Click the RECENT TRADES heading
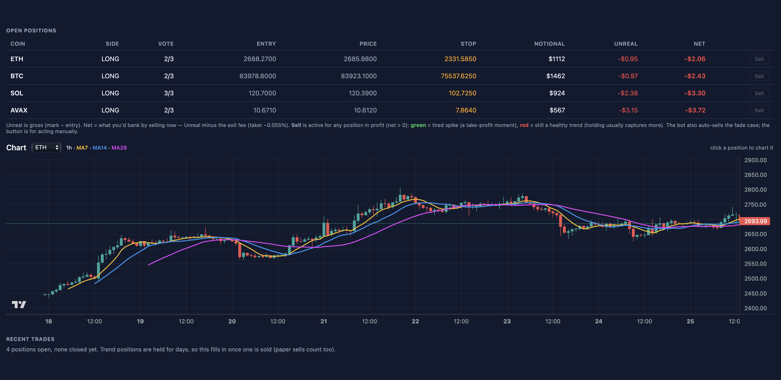Viewport: 781px width, 380px height. pos(30,339)
